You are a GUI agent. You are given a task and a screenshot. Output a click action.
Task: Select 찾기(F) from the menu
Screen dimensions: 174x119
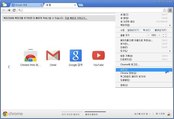[x=144, y=44]
